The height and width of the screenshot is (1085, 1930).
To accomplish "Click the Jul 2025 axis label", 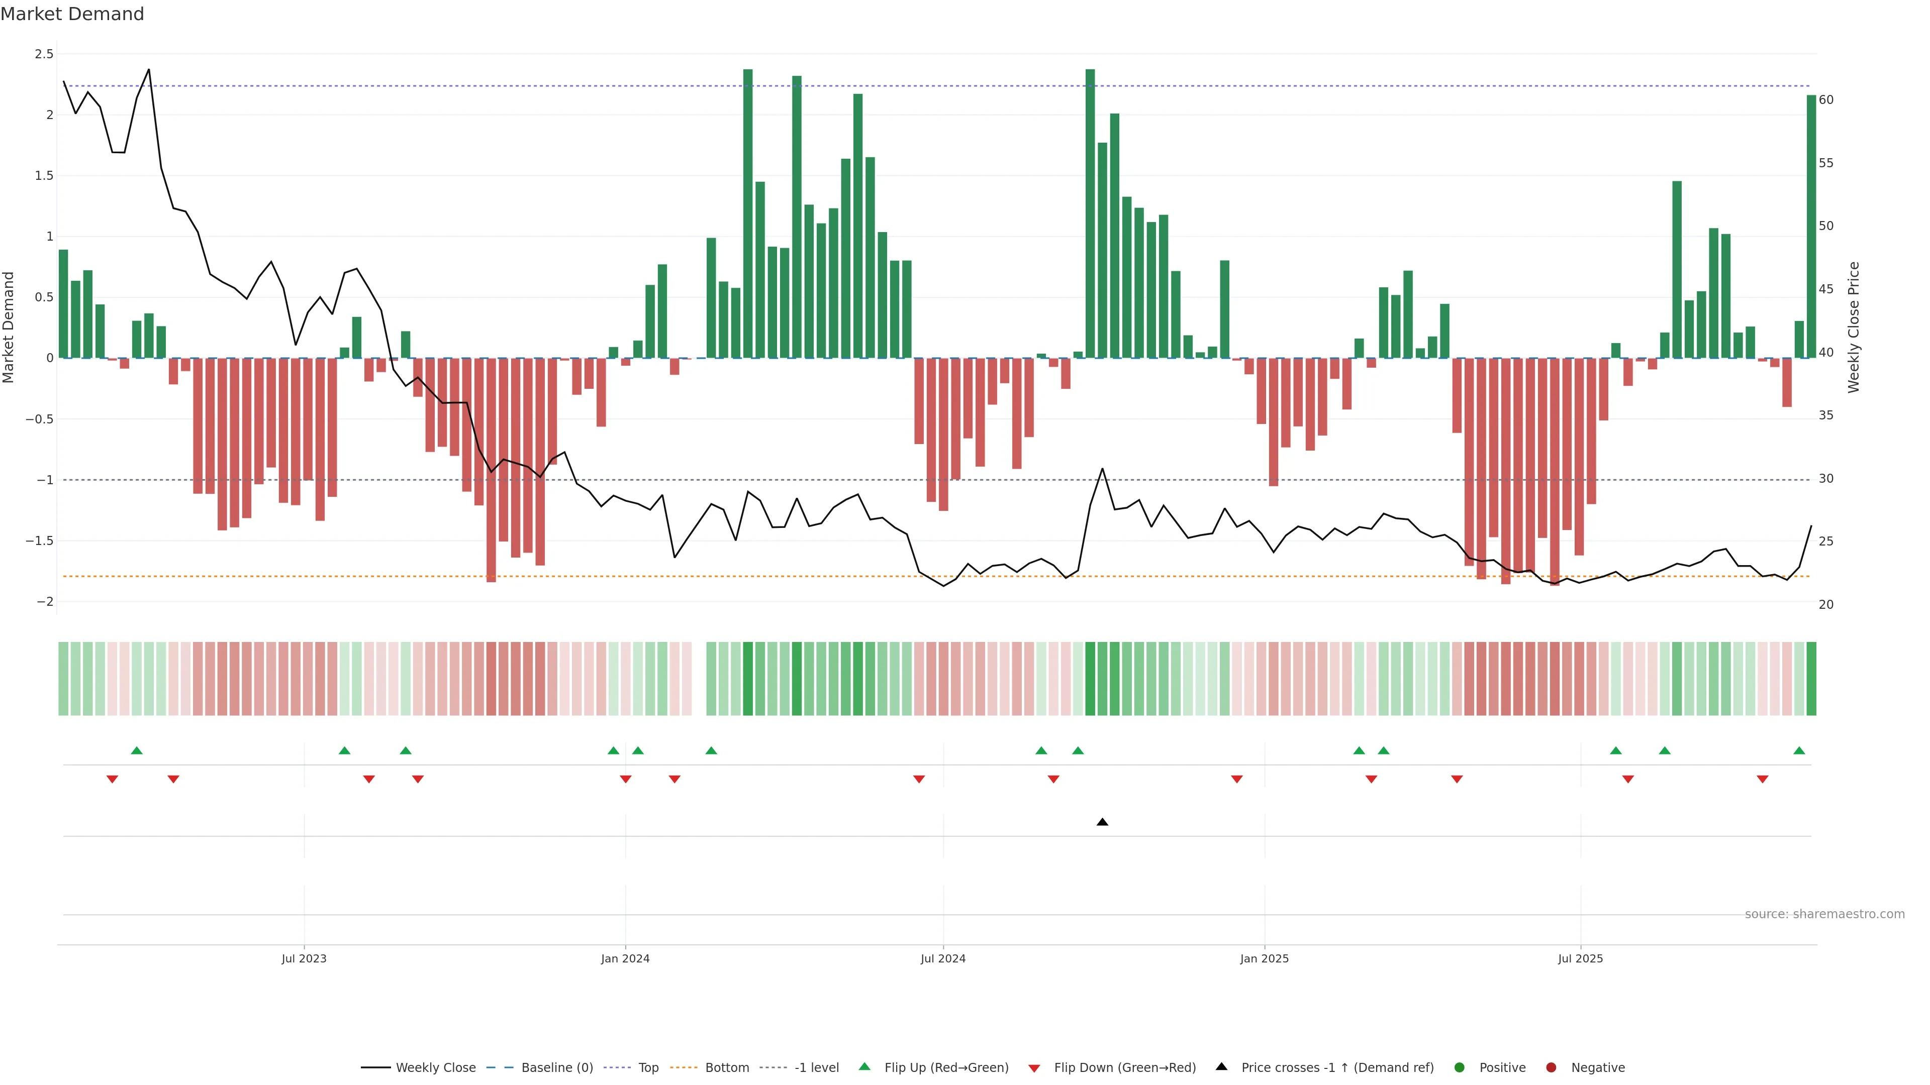I will [x=1580, y=958].
